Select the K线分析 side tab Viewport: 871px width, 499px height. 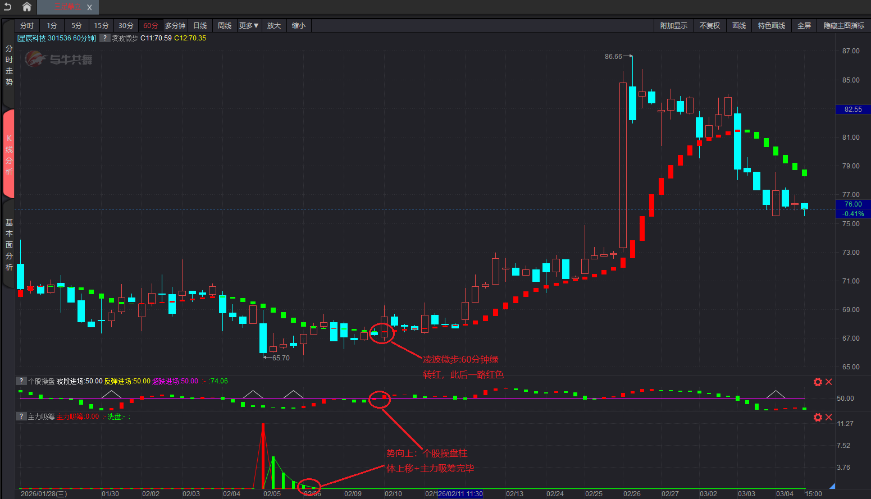(x=9, y=154)
